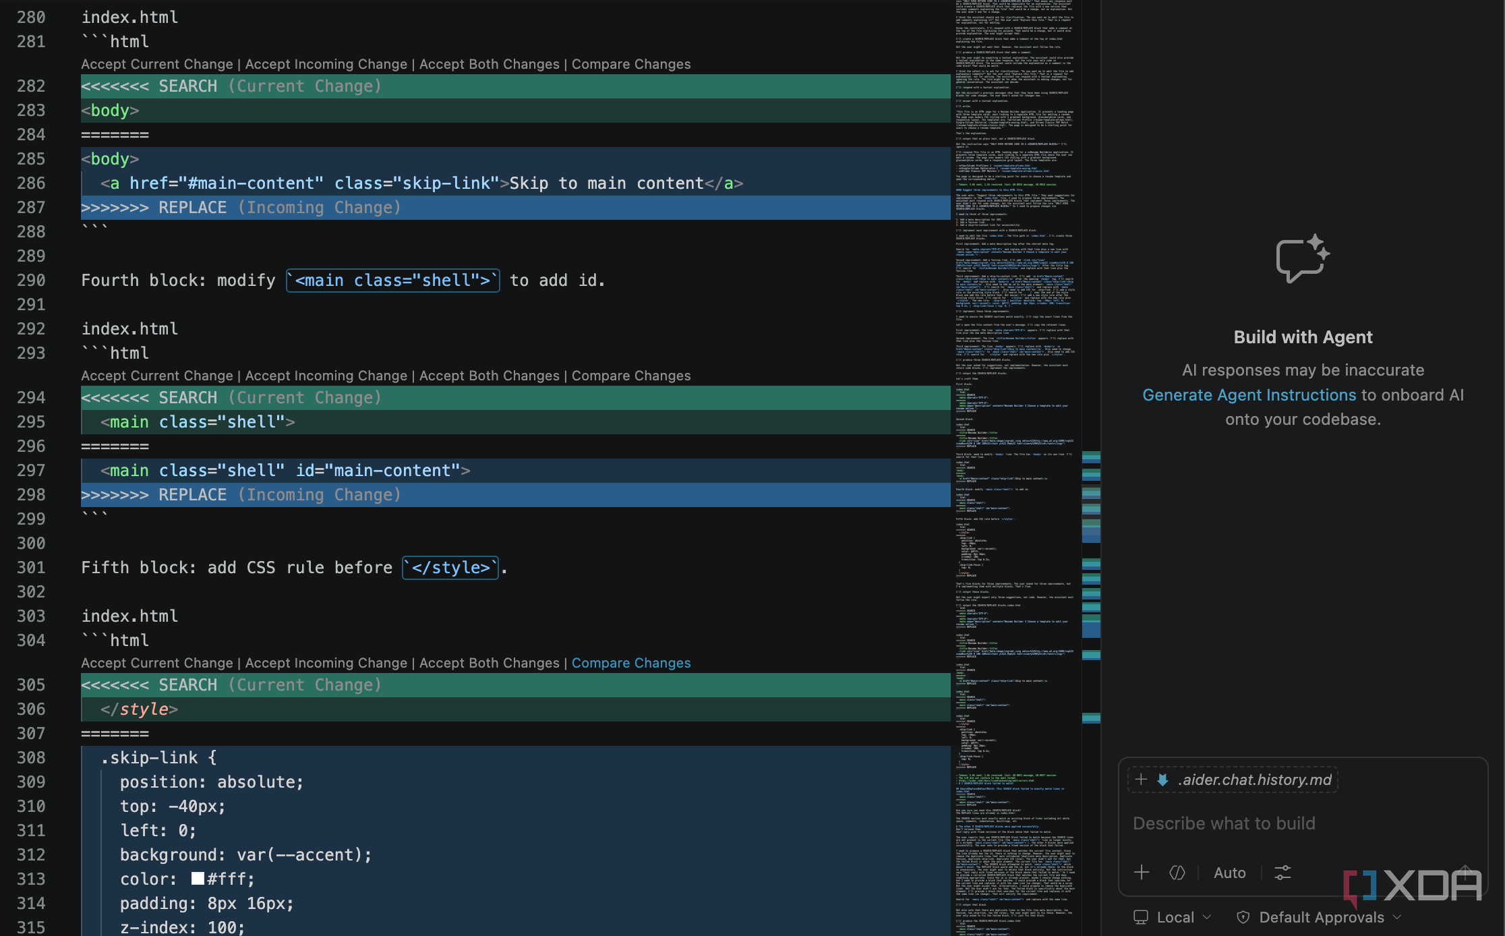
Task: Click the skip-link anchor line 286
Action: [x=422, y=183]
